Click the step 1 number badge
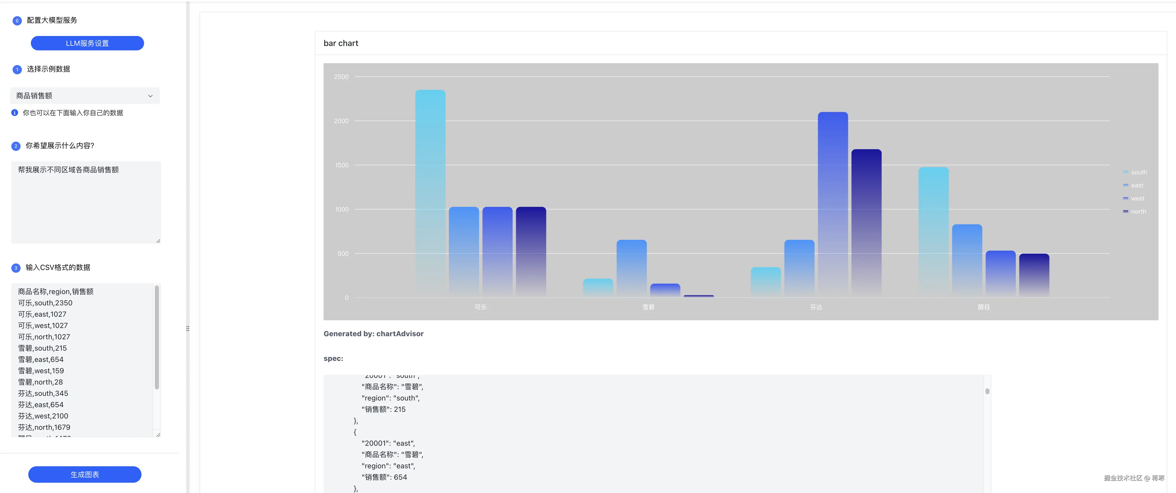Image resolution: width=1176 pixels, height=493 pixels. (17, 69)
